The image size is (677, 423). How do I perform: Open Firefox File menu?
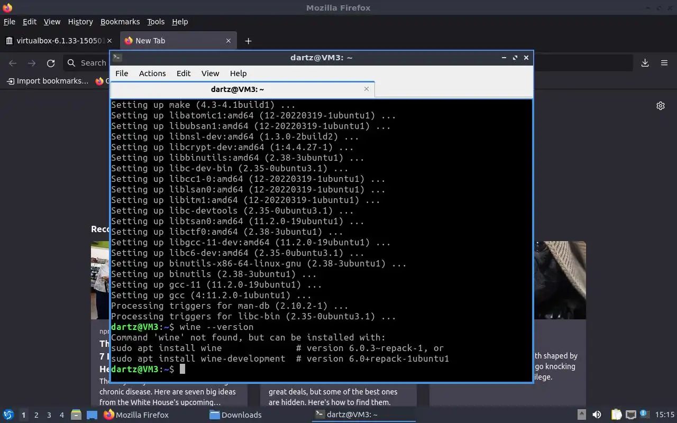[10, 22]
